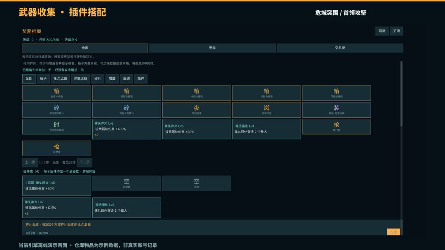The image size is (445, 250).
Task: Click the 碎片合成 section label
Action: click(32, 225)
